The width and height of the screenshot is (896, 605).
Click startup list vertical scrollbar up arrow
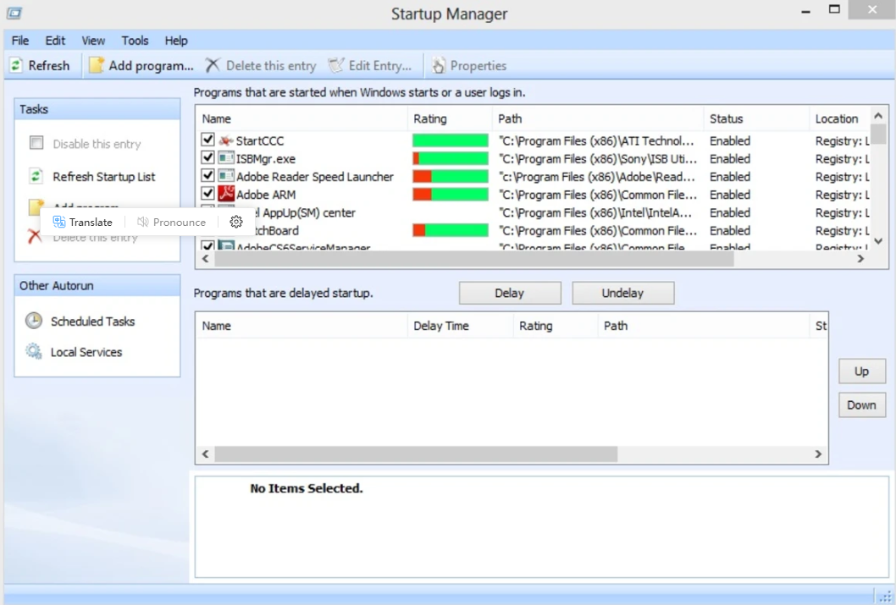[x=878, y=116]
